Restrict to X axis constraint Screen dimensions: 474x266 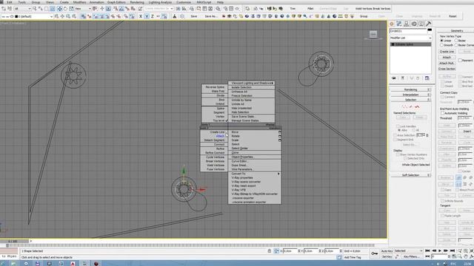[141, 16]
